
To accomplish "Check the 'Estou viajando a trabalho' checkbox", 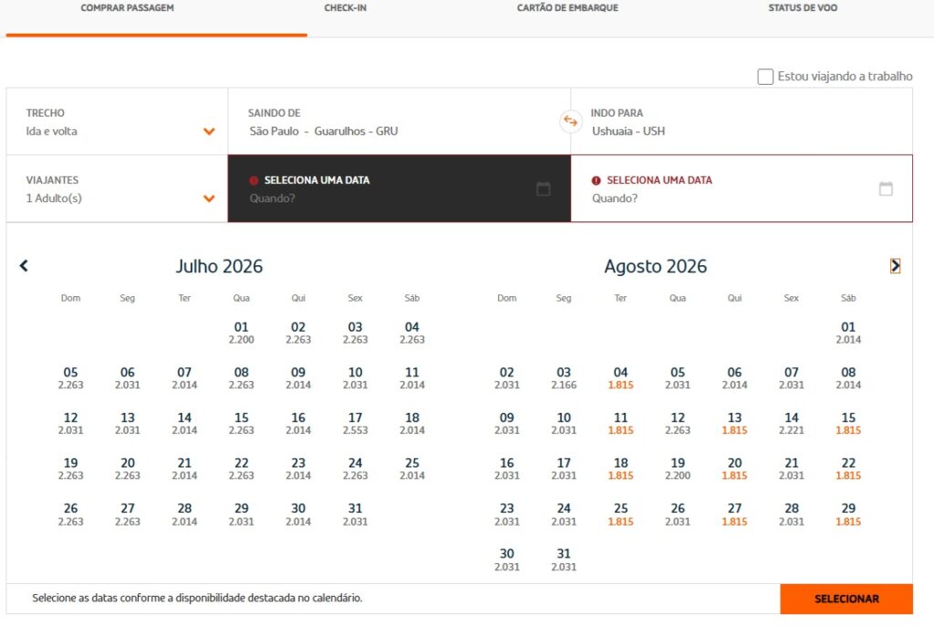I will coord(765,77).
